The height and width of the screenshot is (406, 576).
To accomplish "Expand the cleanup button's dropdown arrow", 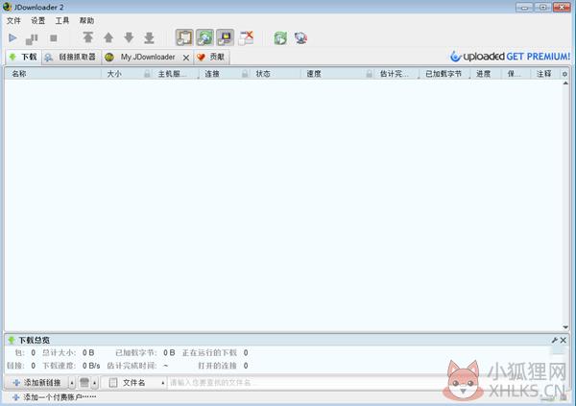I will coord(95,383).
